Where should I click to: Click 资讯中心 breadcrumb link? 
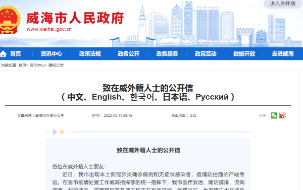37,65
